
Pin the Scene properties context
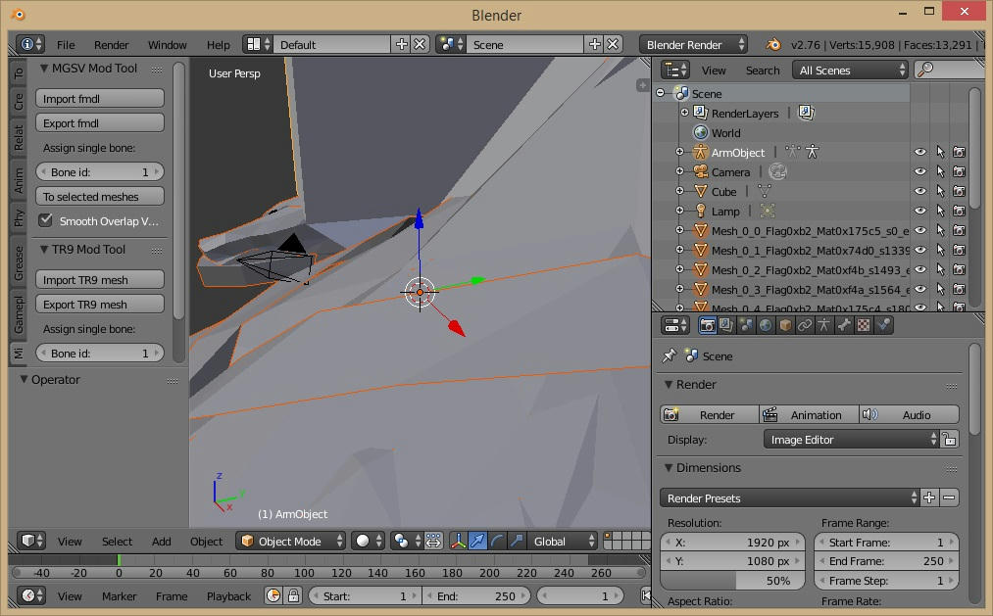tap(670, 356)
